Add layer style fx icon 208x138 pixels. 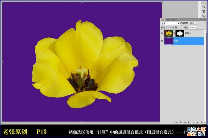pyautogui.click(x=181, y=122)
